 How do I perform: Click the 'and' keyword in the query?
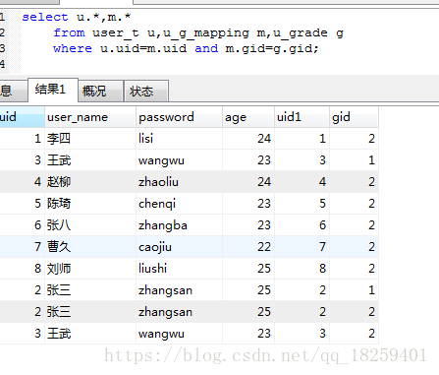206,48
